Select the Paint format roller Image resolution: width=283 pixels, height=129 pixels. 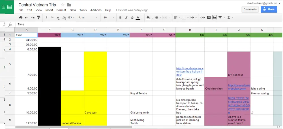click(38, 17)
